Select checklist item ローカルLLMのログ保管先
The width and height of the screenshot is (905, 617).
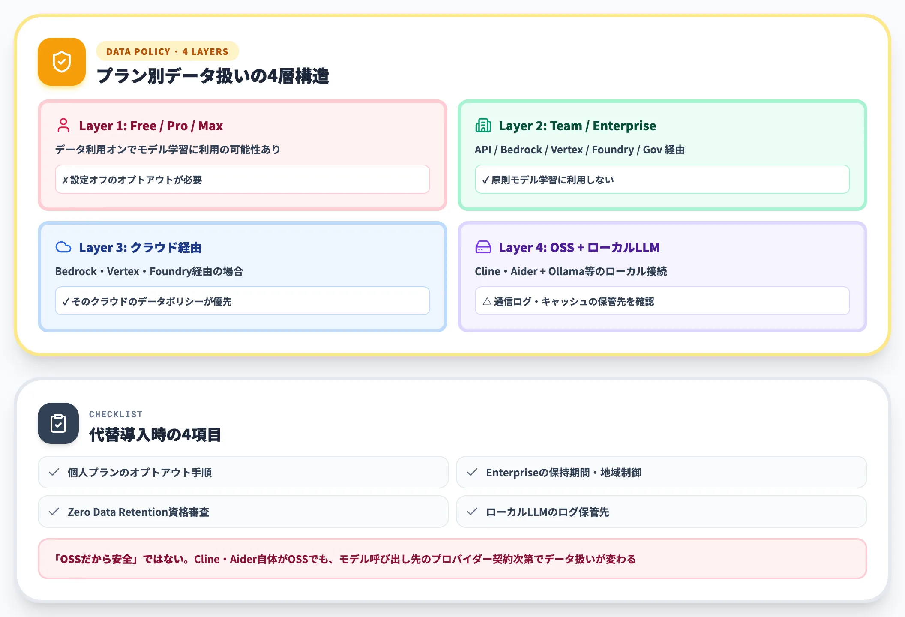click(662, 512)
